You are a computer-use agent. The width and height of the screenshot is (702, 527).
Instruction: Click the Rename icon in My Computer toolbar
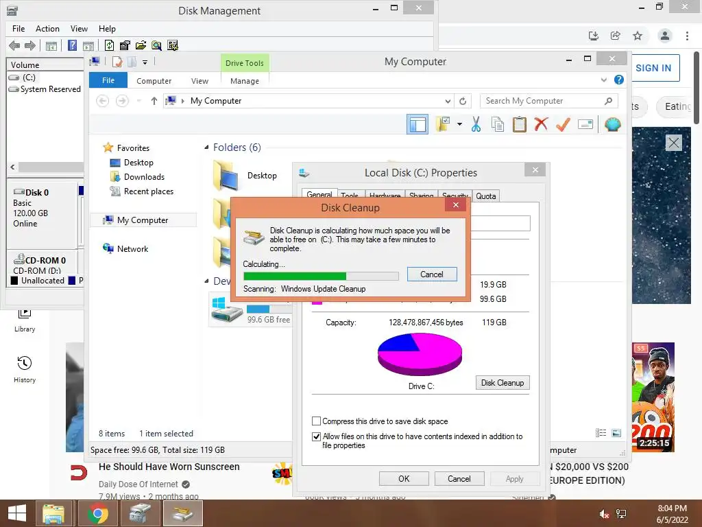pyautogui.click(x=585, y=124)
